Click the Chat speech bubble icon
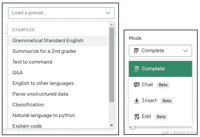200x137 pixels. (x=137, y=85)
